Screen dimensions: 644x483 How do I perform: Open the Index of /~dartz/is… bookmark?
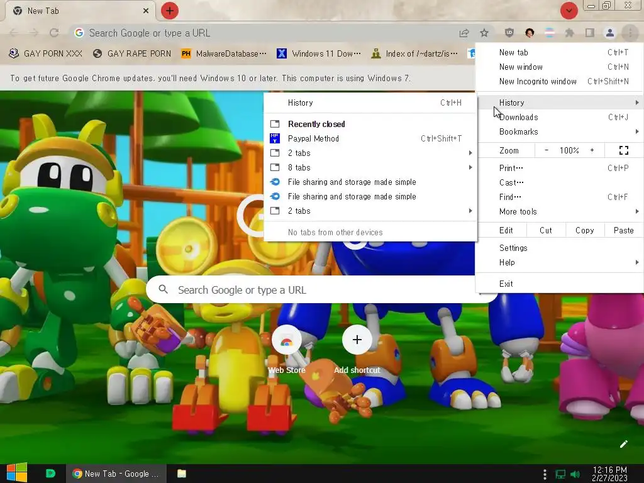coord(414,54)
